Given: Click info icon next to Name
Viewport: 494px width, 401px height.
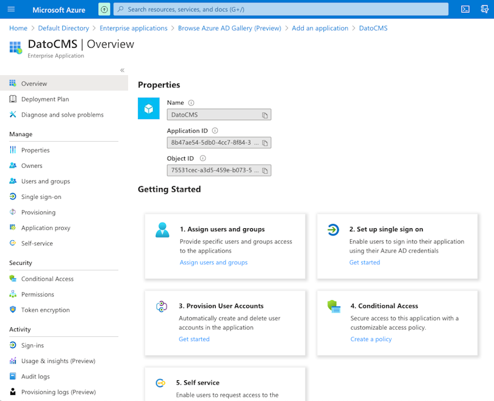Looking at the screenshot, I should click(x=192, y=103).
